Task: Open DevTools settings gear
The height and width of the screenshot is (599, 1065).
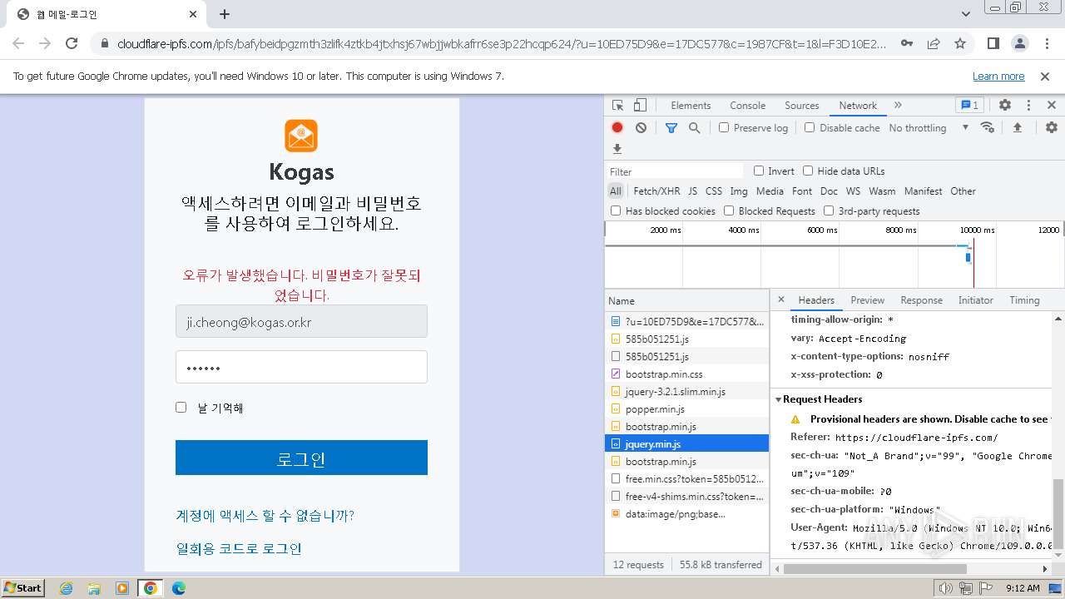Action: [x=1005, y=106]
